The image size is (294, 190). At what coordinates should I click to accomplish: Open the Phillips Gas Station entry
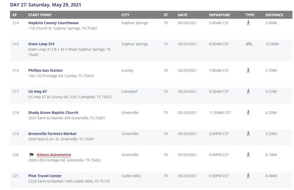point(45,70)
